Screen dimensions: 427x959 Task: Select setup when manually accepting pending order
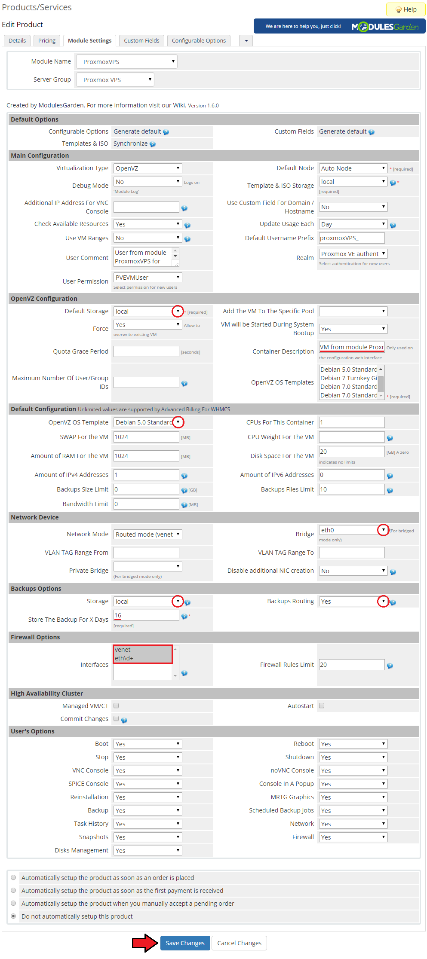pyautogui.click(x=13, y=903)
